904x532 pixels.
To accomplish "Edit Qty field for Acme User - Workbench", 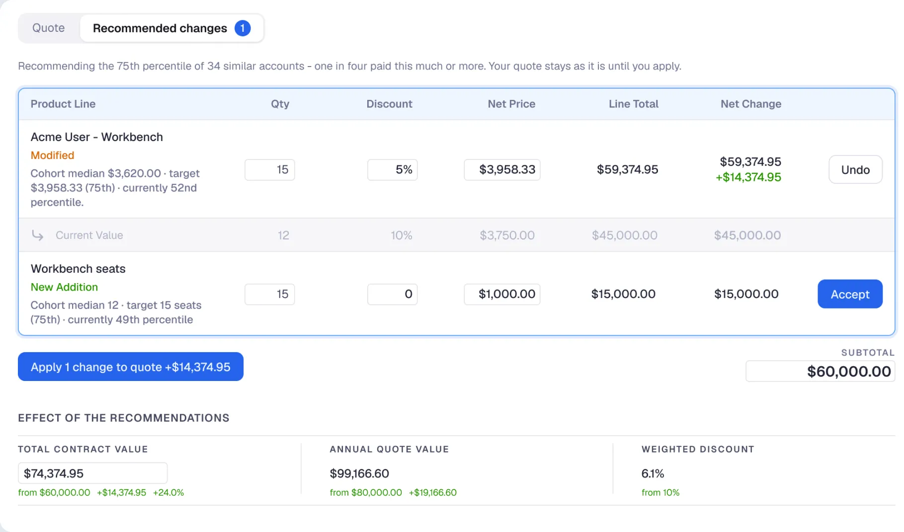I will [269, 170].
